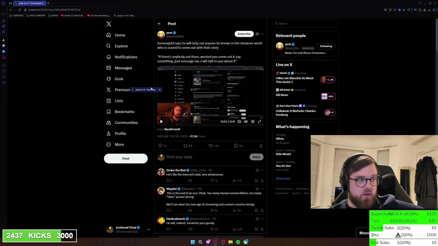
Task: Open the BackFromIt source link
Action: [x=172, y=129]
